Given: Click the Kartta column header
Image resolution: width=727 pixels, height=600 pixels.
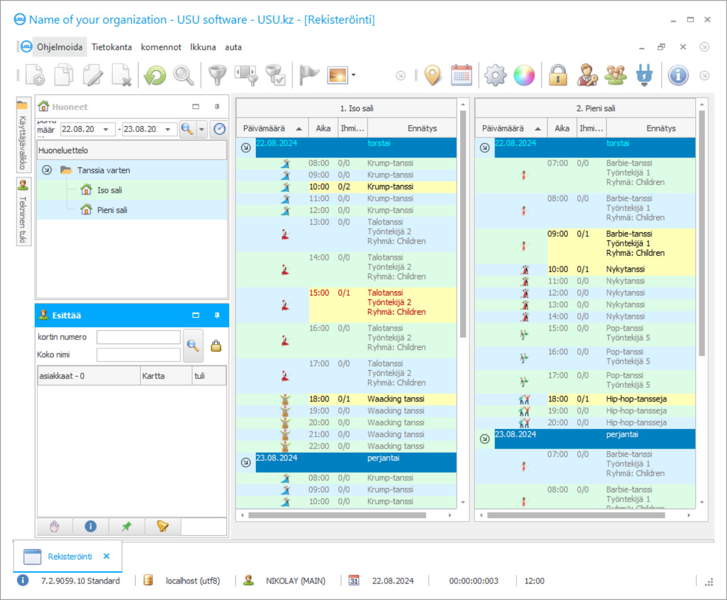Looking at the screenshot, I should point(166,376).
